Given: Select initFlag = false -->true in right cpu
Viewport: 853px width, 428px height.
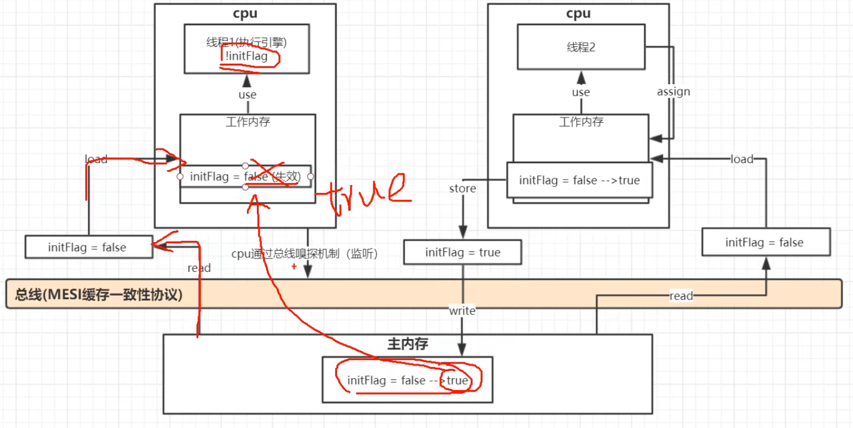Looking at the screenshot, I should tap(579, 180).
